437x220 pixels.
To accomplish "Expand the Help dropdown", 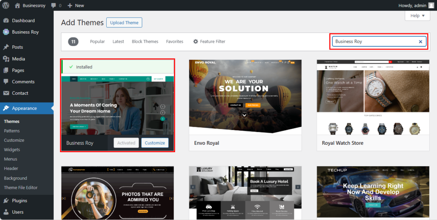I will [x=417, y=16].
